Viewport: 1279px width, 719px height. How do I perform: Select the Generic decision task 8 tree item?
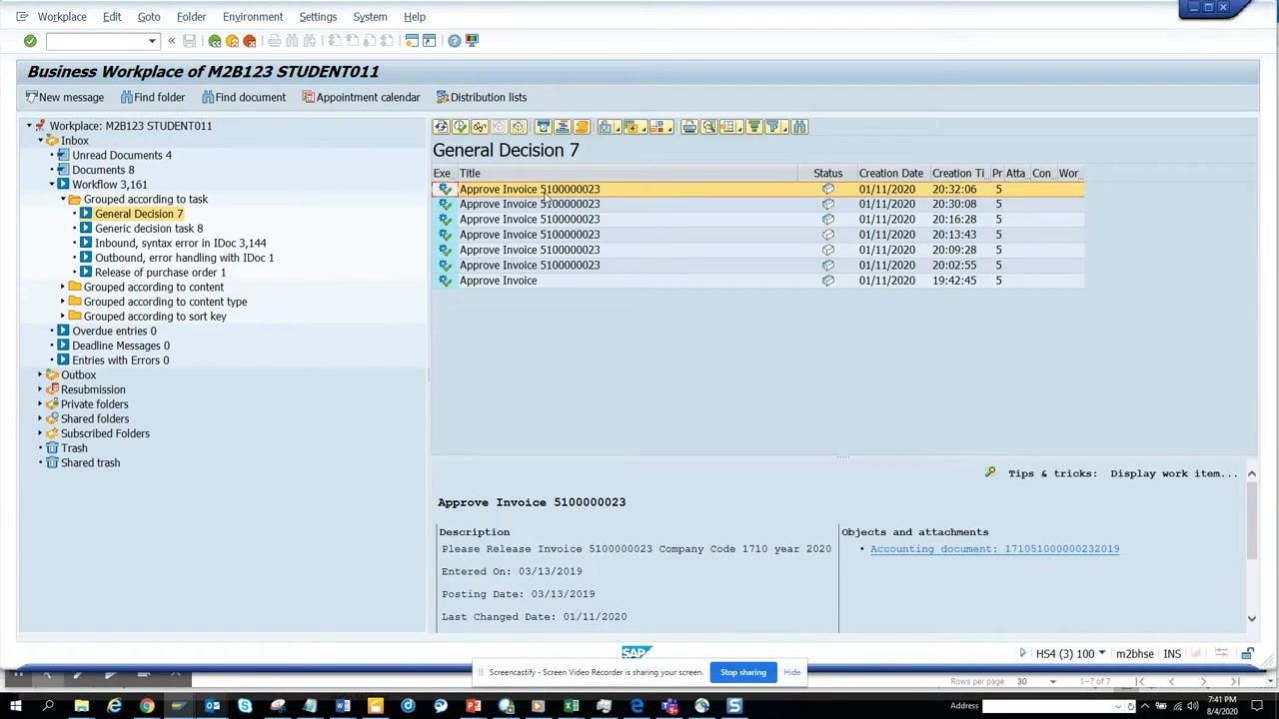pyautogui.click(x=149, y=229)
